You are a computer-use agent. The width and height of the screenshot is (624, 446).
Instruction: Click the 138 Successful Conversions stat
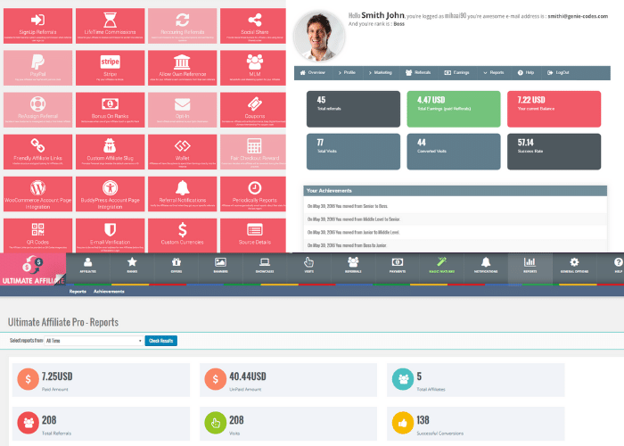tap(475, 424)
